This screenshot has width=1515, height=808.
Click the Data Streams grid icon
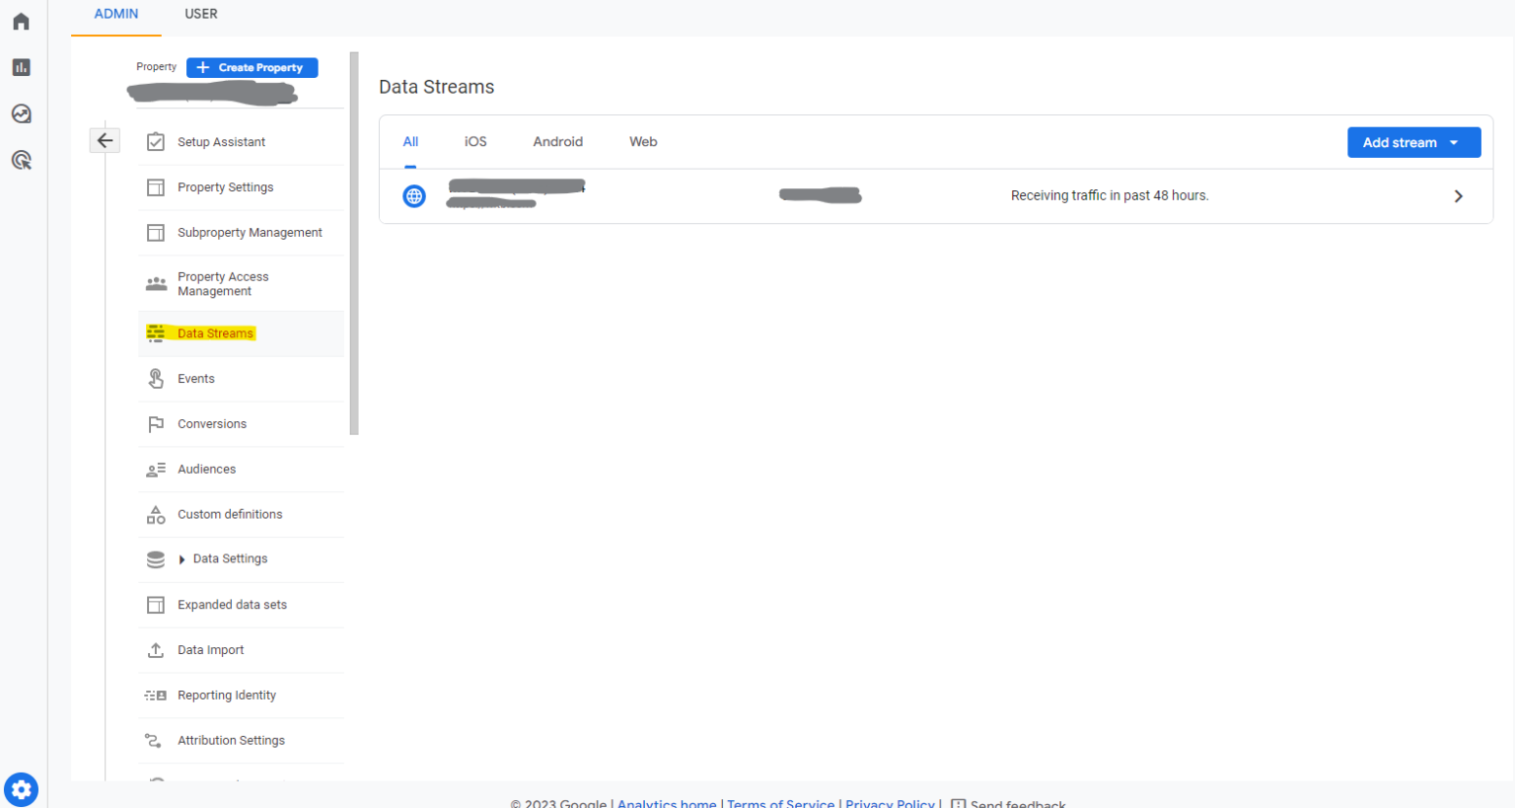coord(156,332)
